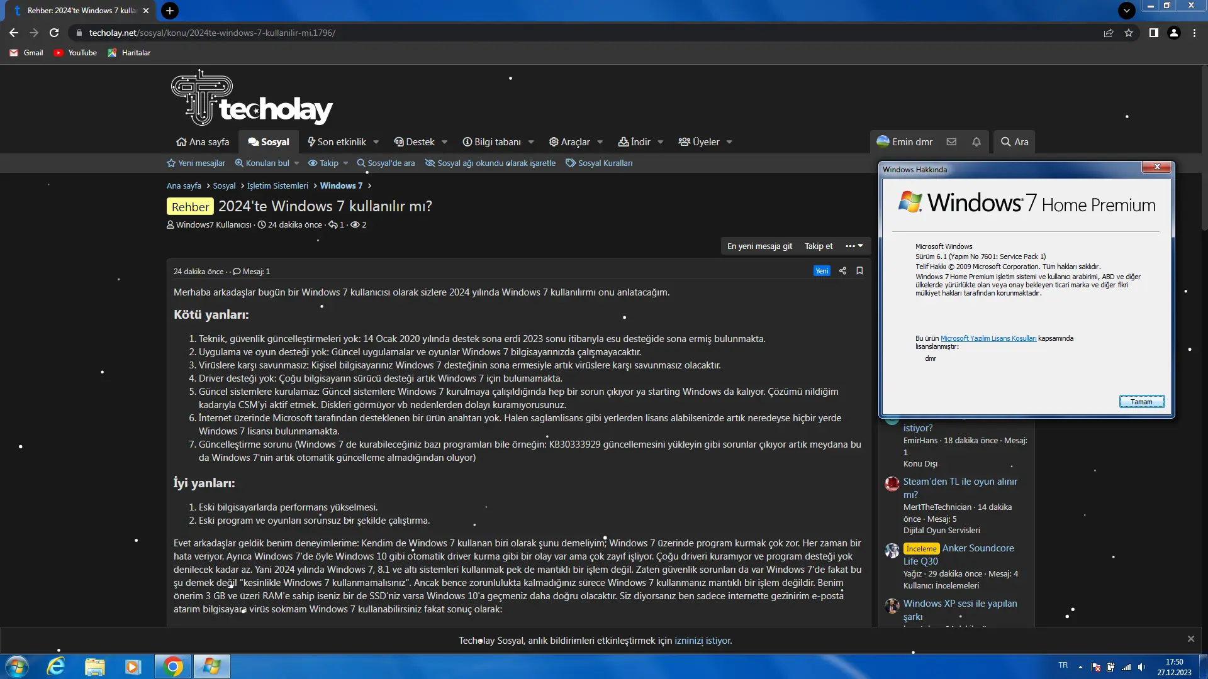The width and height of the screenshot is (1208, 679).
Task: Open a new browser tab
Action: (x=169, y=11)
